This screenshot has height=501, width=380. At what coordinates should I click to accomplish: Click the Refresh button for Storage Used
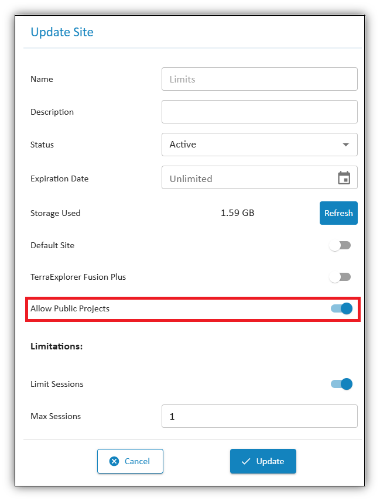click(338, 213)
